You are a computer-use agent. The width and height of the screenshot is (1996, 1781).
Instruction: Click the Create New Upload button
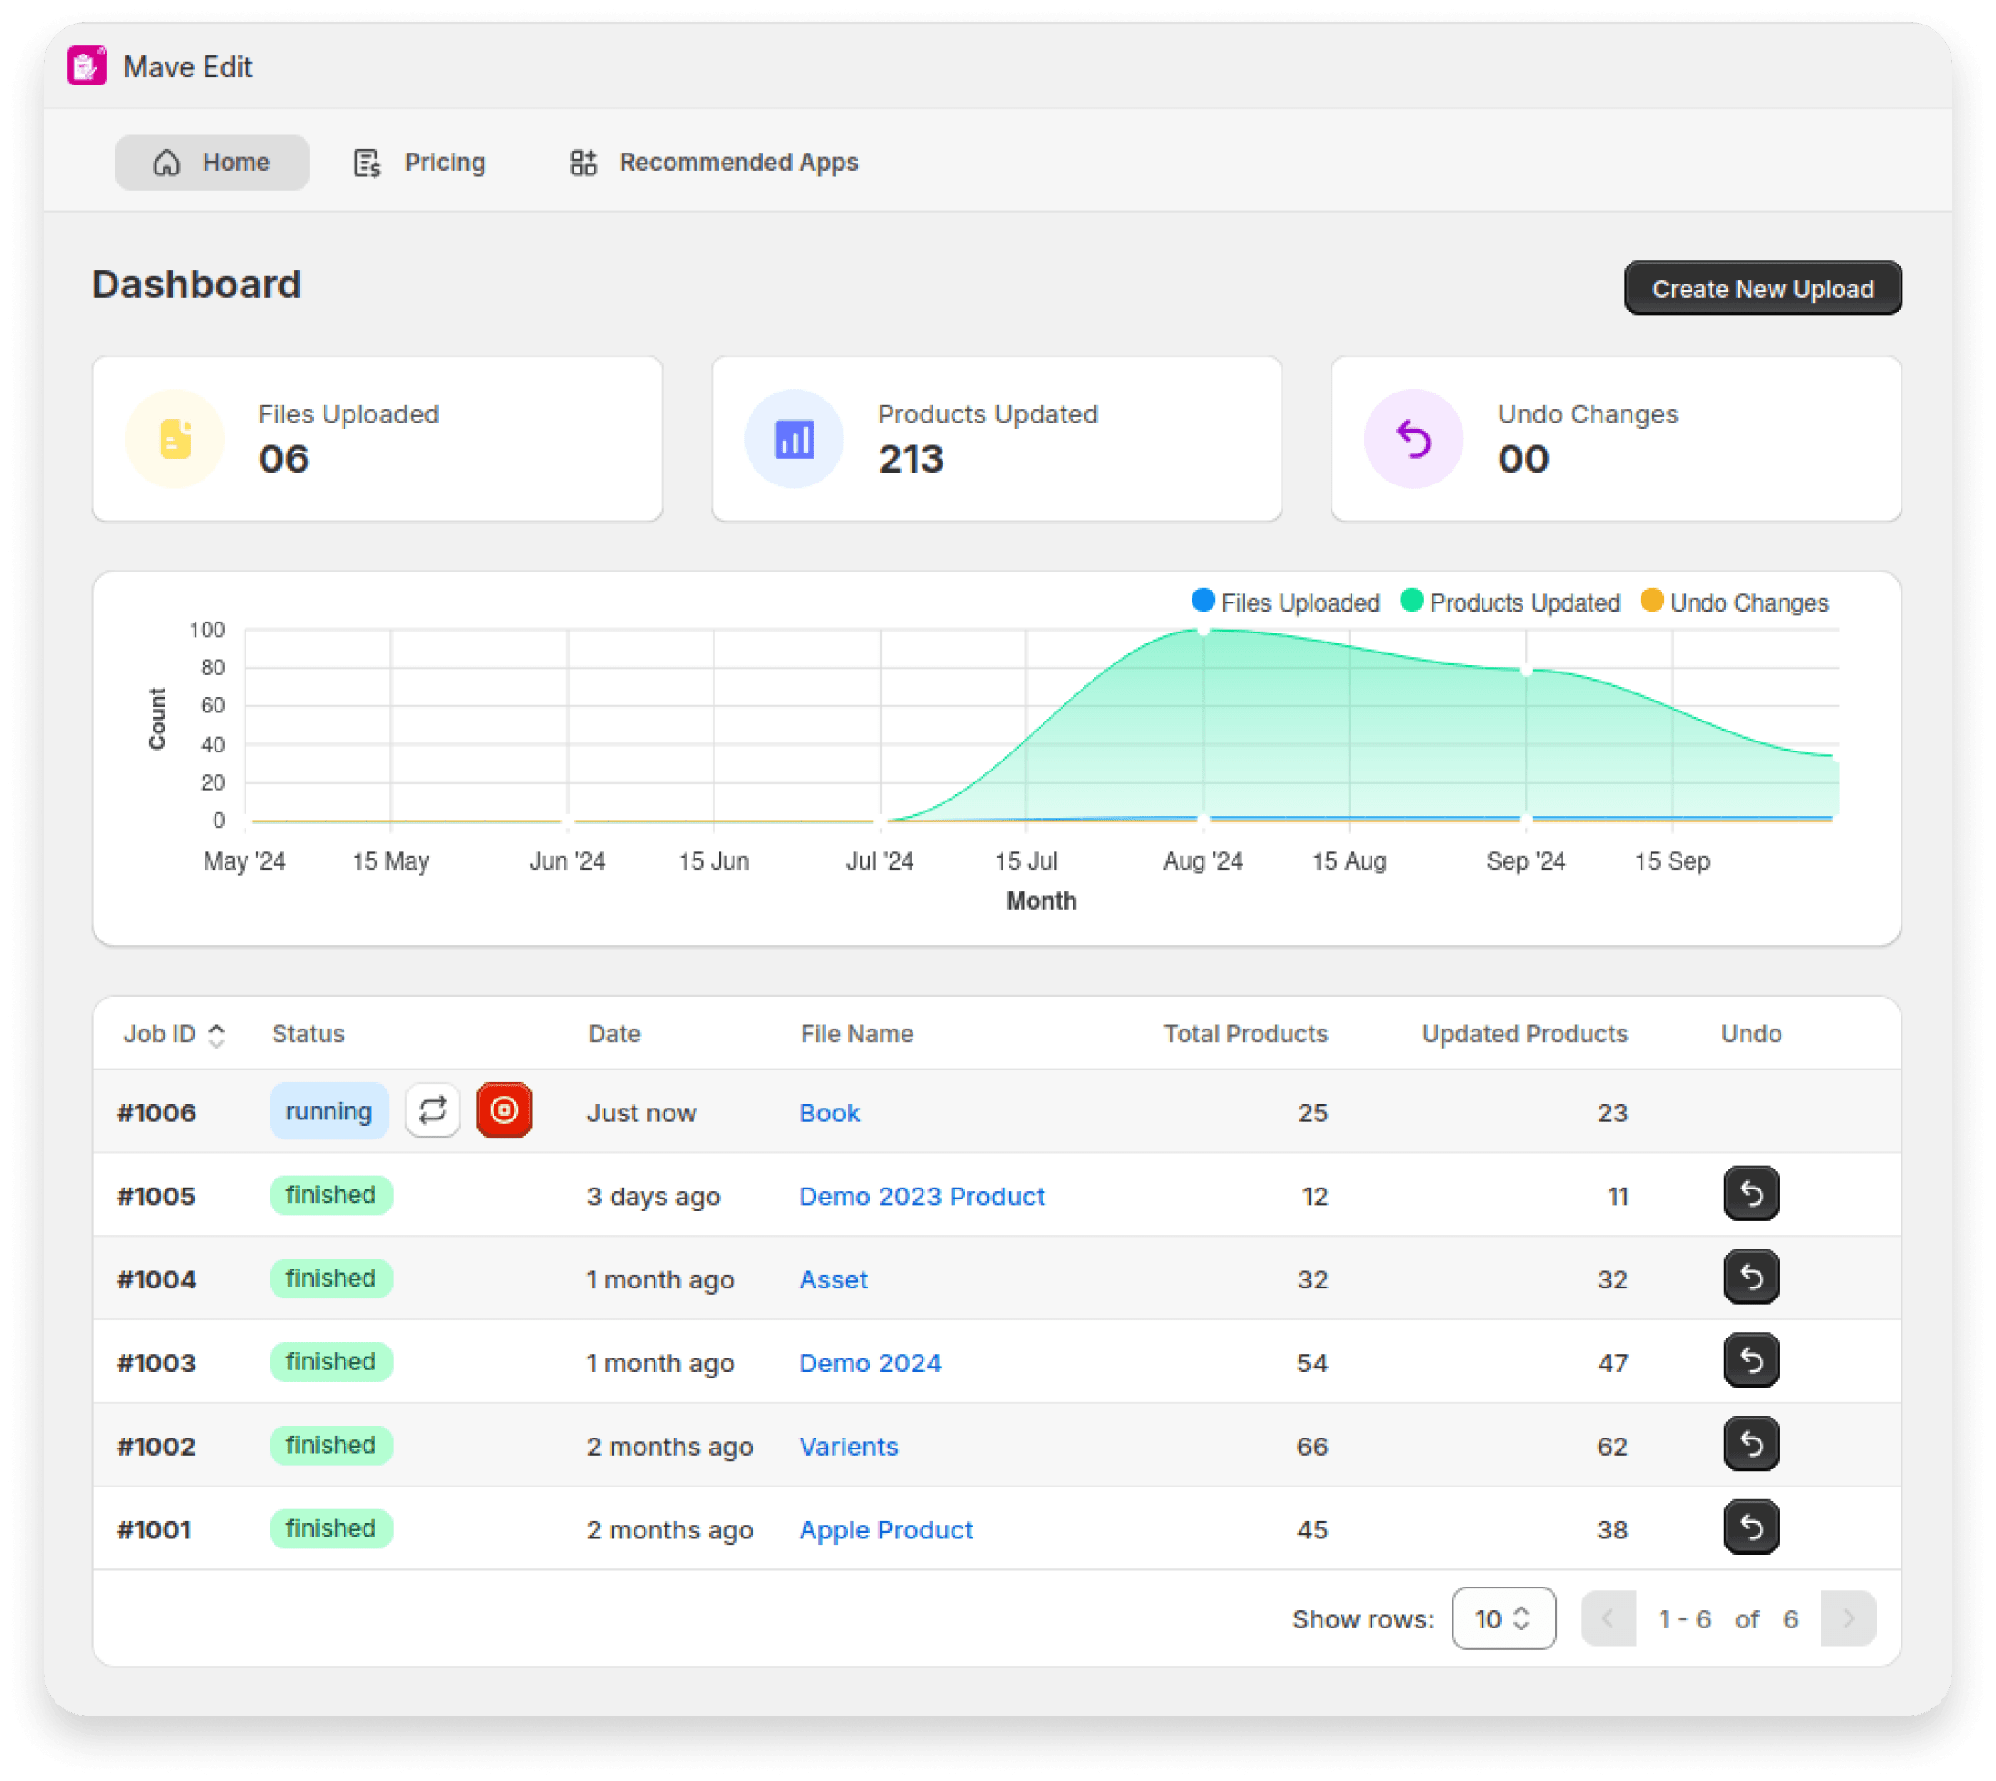click(1761, 289)
